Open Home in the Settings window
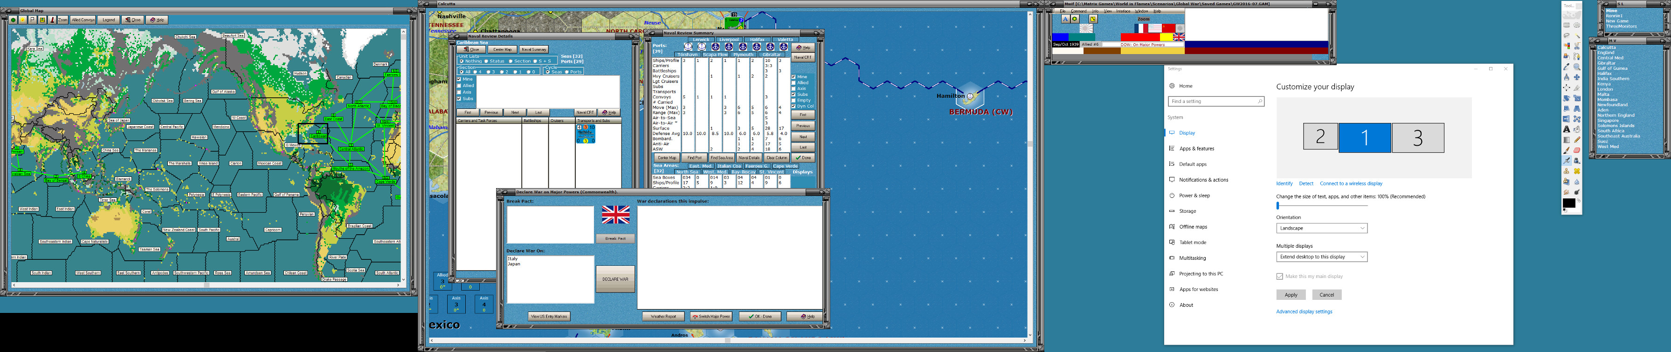This screenshot has height=352, width=1671. pyautogui.click(x=1186, y=86)
